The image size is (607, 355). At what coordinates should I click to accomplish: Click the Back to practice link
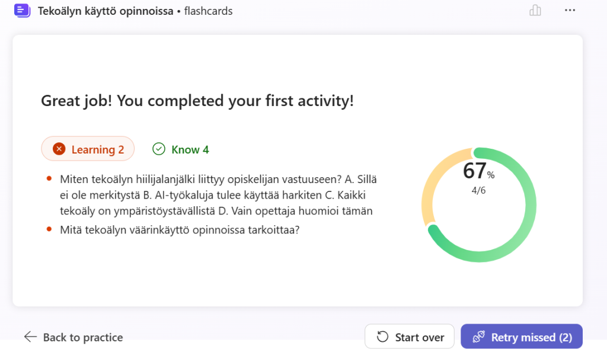[x=82, y=337]
